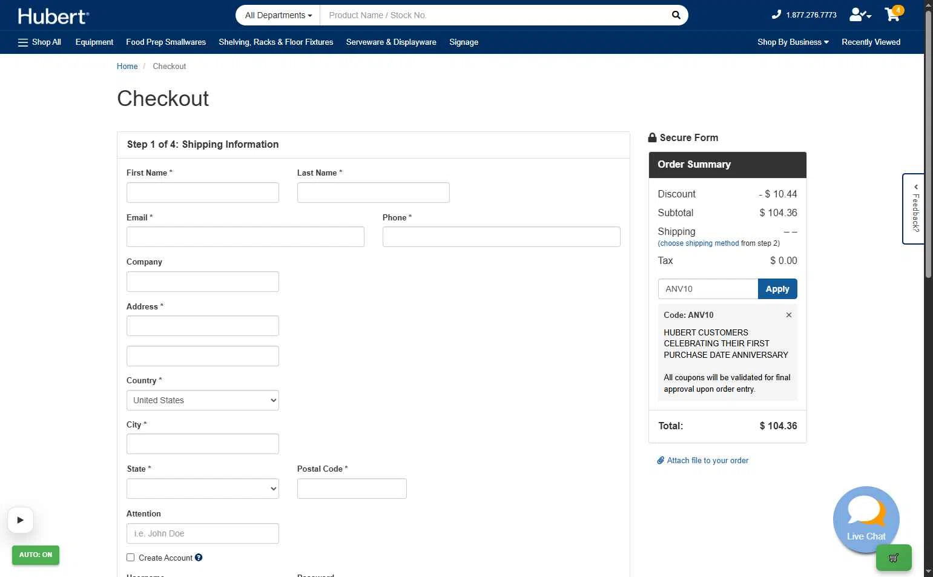Open the Signage menu

pos(464,42)
